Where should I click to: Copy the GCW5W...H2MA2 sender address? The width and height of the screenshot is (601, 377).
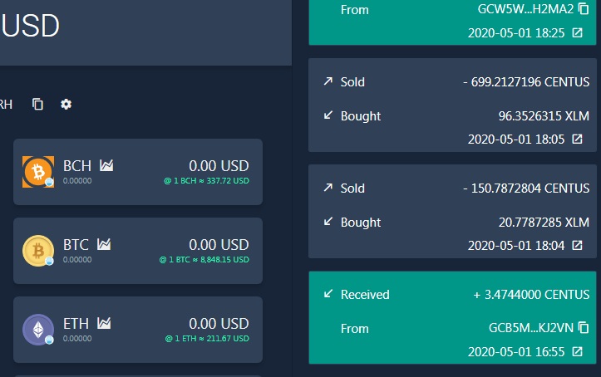[x=584, y=10]
